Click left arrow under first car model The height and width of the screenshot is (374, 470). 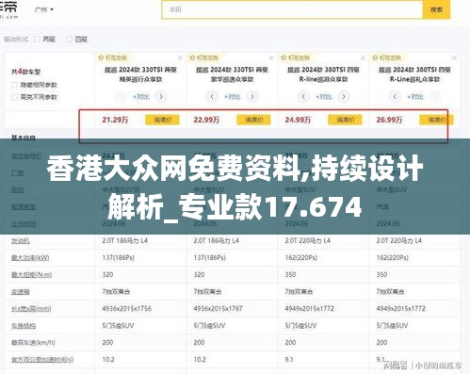point(121,96)
